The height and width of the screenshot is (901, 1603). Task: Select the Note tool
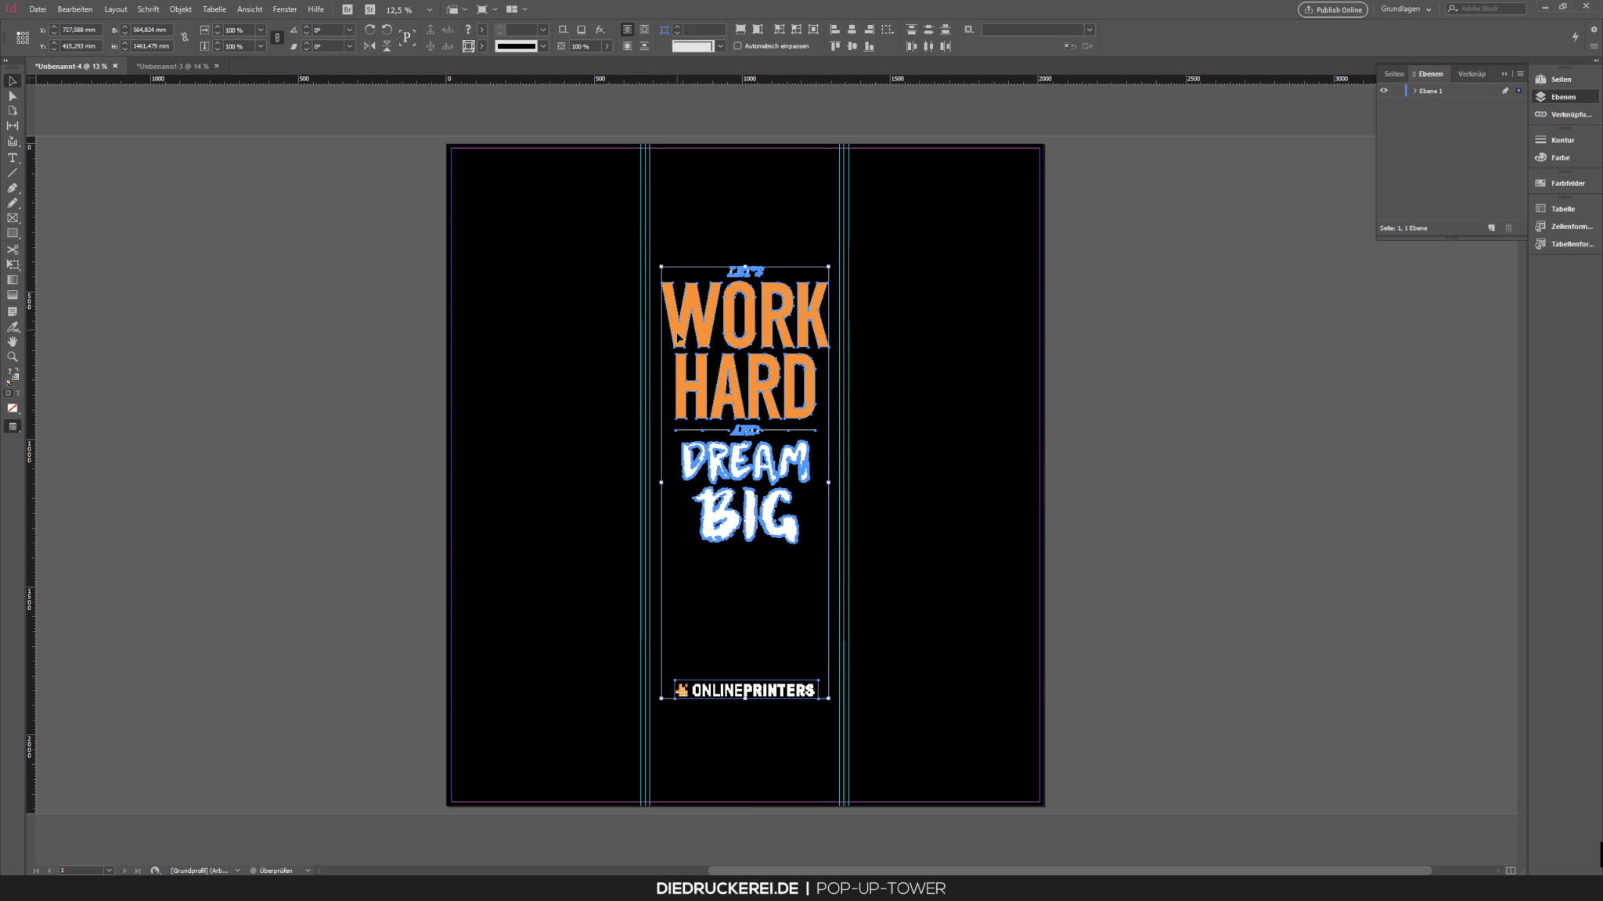[x=13, y=311]
